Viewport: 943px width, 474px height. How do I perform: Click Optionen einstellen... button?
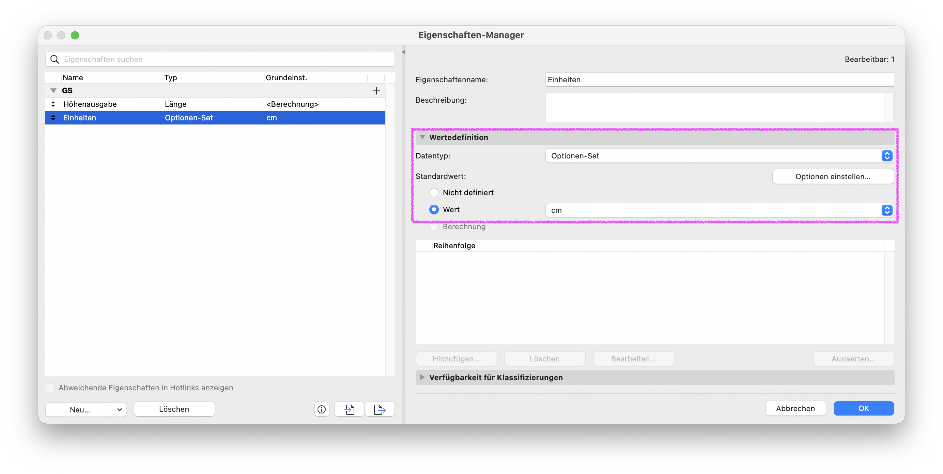coord(833,176)
